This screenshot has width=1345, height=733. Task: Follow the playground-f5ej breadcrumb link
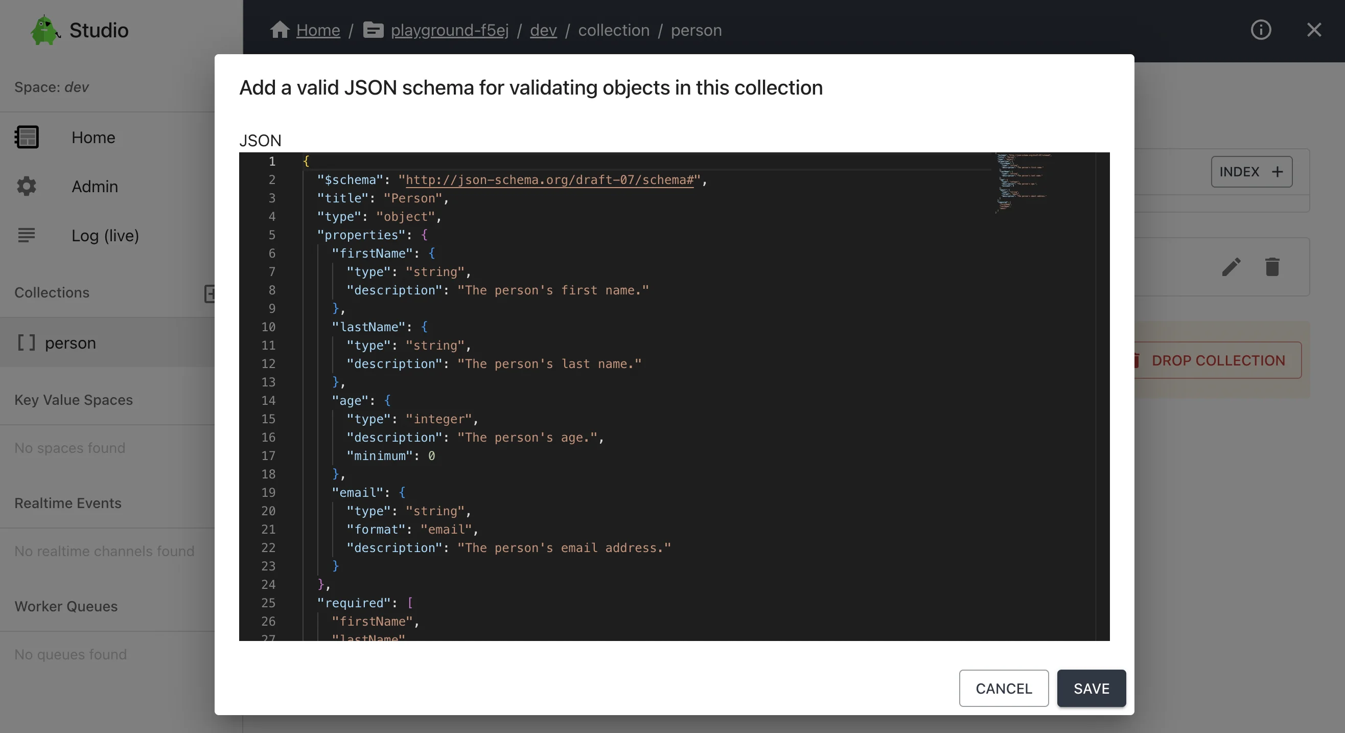pos(449,30)
